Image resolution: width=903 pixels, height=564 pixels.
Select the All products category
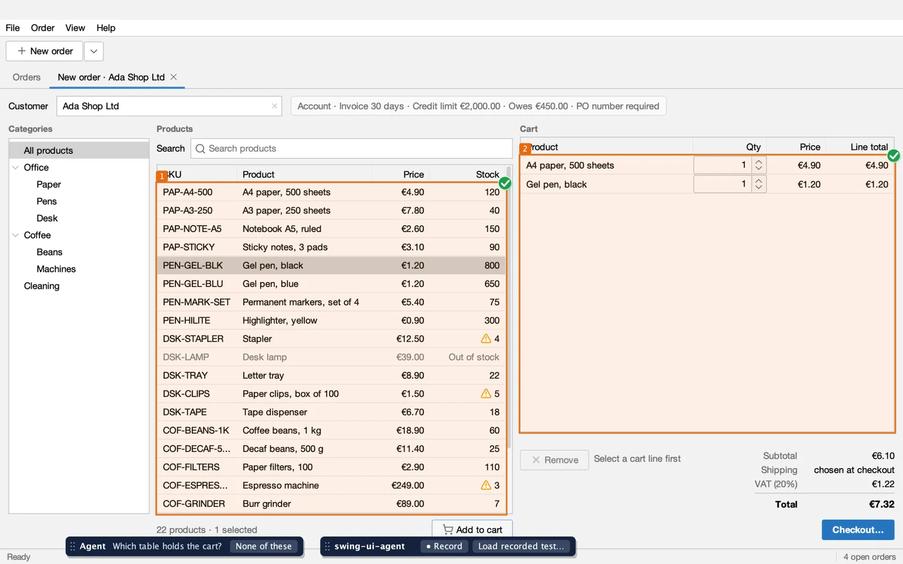[x=79, y=151]
